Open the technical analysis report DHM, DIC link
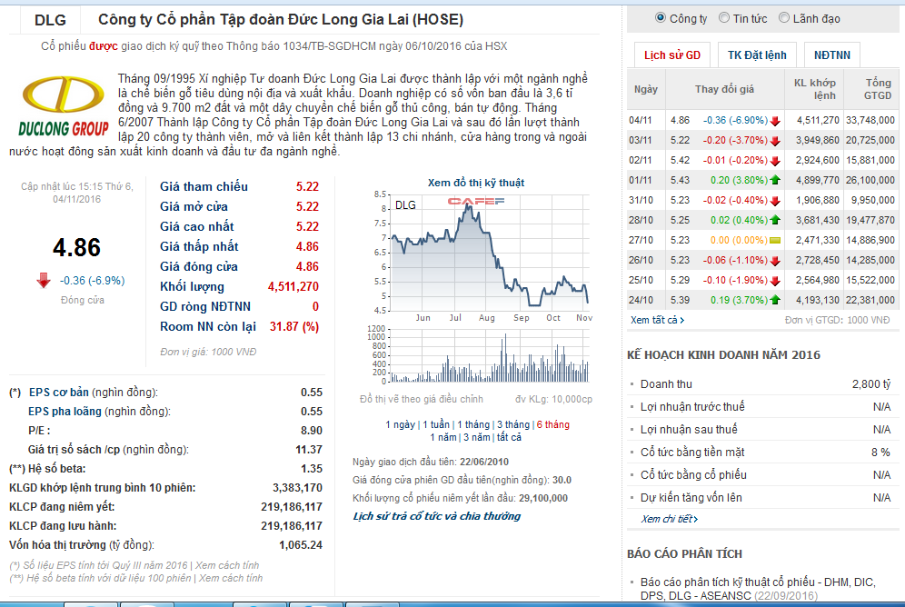The image size is (905, 607). click(x=758, y=589)
